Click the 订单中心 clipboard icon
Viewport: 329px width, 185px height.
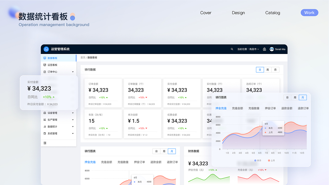pos(45,72)
